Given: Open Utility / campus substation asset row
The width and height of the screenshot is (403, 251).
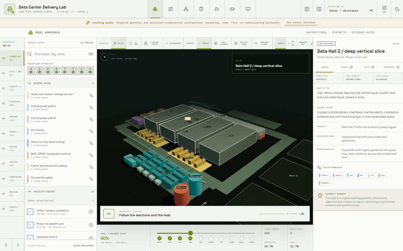Looking at the screenshot, I should [x=60, y=212].
